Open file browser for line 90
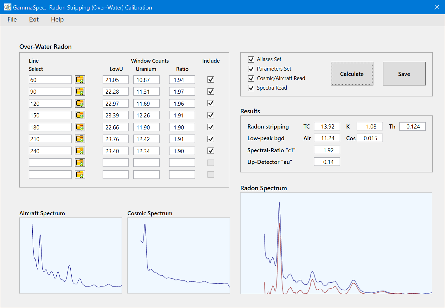 (x=80, y=91)
